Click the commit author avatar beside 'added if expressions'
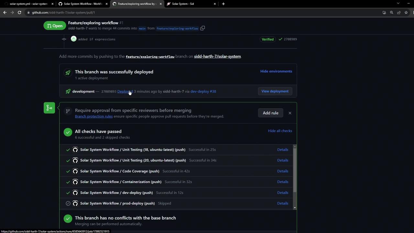This screenshot has height=233, width=414. coord(74,39)
